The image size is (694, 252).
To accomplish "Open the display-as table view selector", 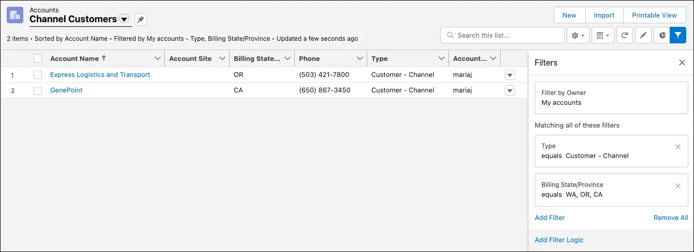I will pos(602,36).
